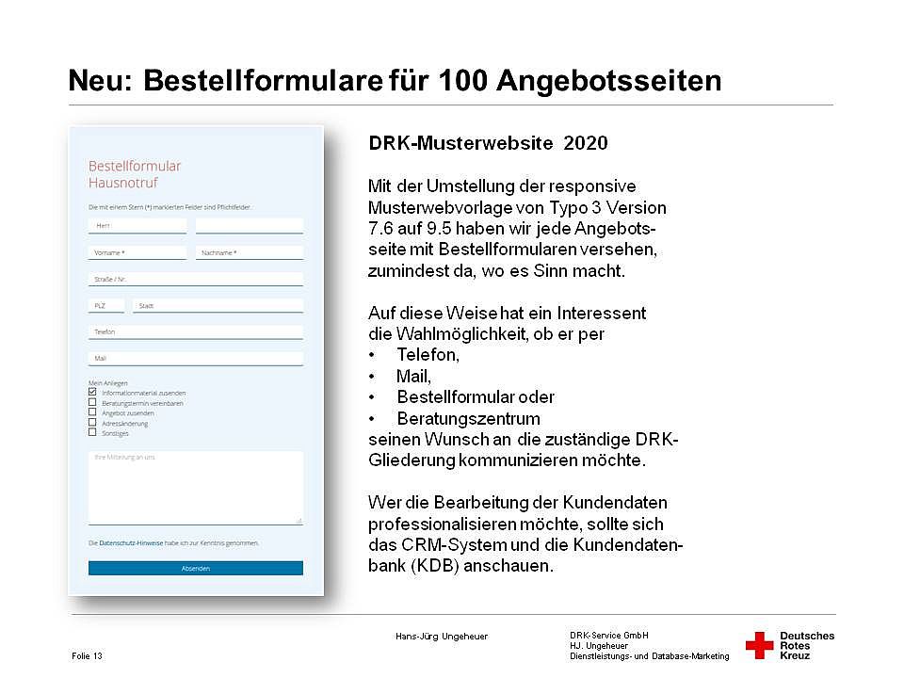Click the Pflichtfelder hint text
Screen dimensions: 904x678
(x=169, y=207)
